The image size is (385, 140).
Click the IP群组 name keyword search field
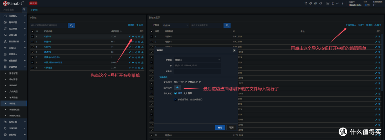pos(48,25)
